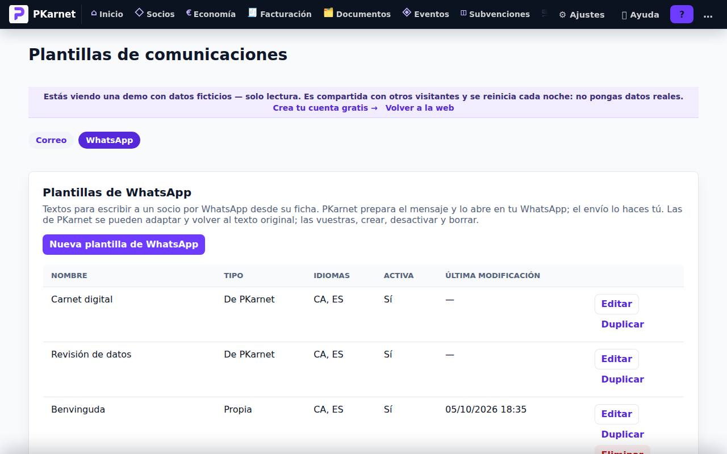727x454 pixels.
Task: Click the dimmed icon before Ajustes
Action: coord(545,14)
